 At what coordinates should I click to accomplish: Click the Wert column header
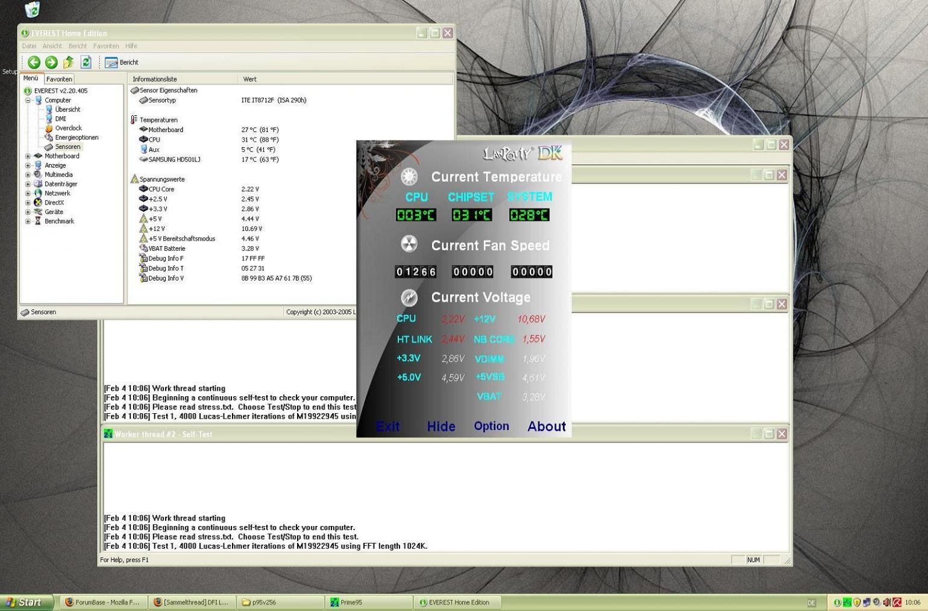click(x=346, y=79)
